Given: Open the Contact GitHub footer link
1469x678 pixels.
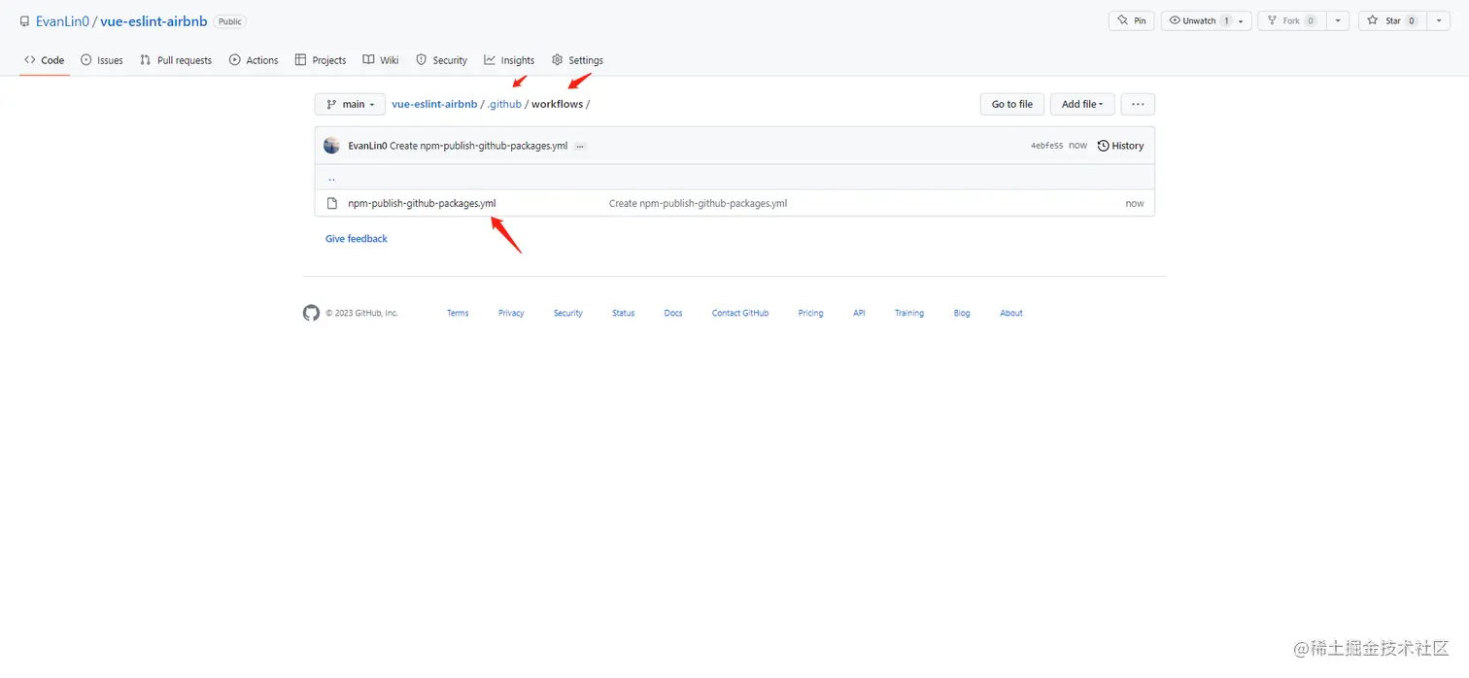Looking at the screenshot, I should [x=740, y=313].
